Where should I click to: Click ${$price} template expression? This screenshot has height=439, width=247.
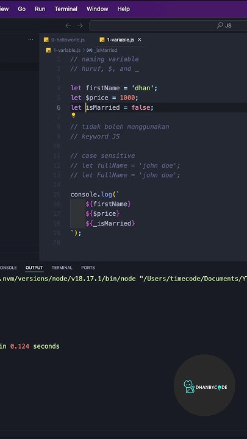pyautogui.click(x=103, y=213)
